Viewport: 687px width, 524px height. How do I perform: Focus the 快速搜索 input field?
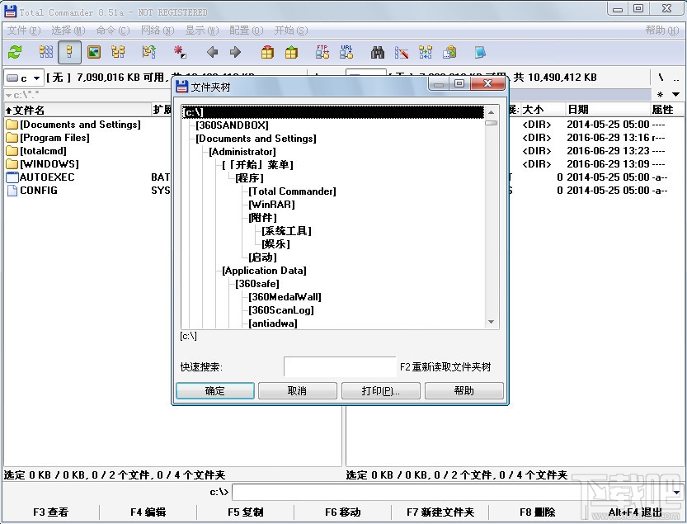point(340,366)
